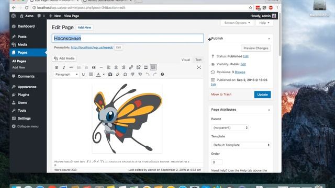Insert or edit link icon
The height and width of the screenshot is (188, 335).
click(x=131, y=67)
